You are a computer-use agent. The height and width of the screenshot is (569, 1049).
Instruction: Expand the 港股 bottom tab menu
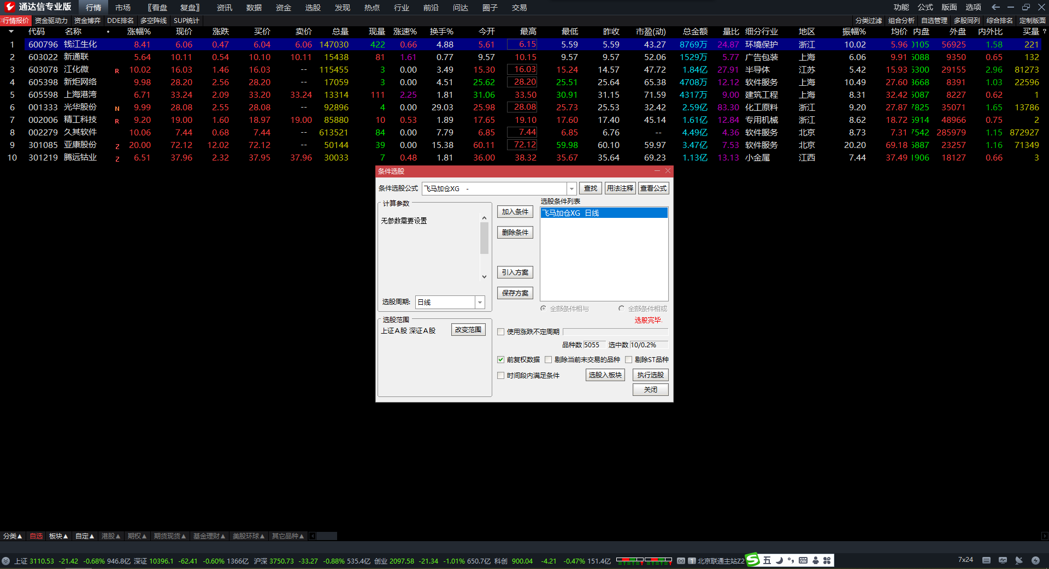[111, 536]
